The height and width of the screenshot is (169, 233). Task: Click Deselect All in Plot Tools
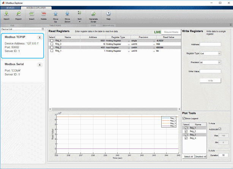pyautogui.click(x=200, y=156)
